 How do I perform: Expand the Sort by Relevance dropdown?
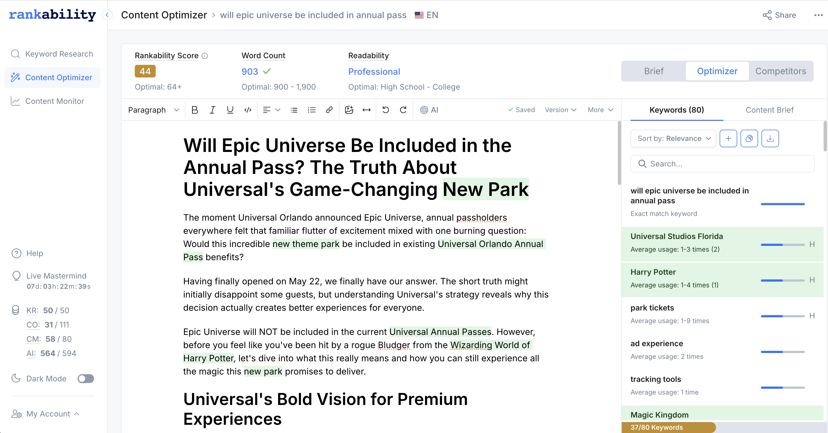point(673,138)
